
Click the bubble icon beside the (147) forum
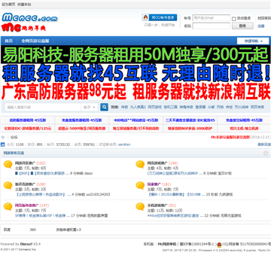(8, 206)
